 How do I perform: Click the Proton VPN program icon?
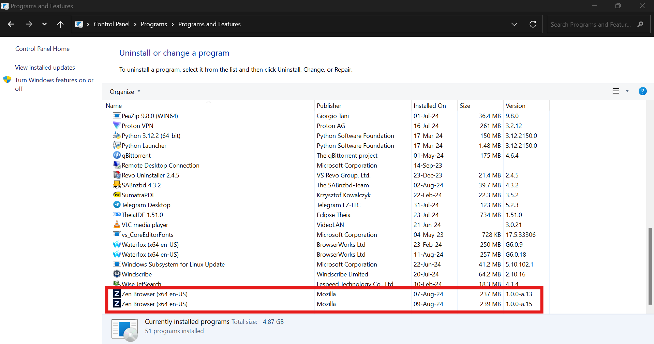[117, 125]
